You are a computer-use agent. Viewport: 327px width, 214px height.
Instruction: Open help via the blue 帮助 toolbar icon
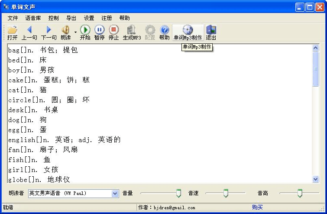coord(164,32)
